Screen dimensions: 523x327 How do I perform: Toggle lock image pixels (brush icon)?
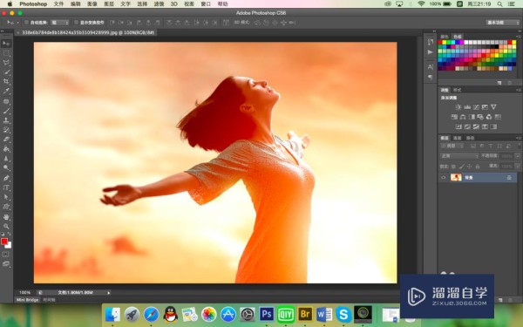[462, 167]
